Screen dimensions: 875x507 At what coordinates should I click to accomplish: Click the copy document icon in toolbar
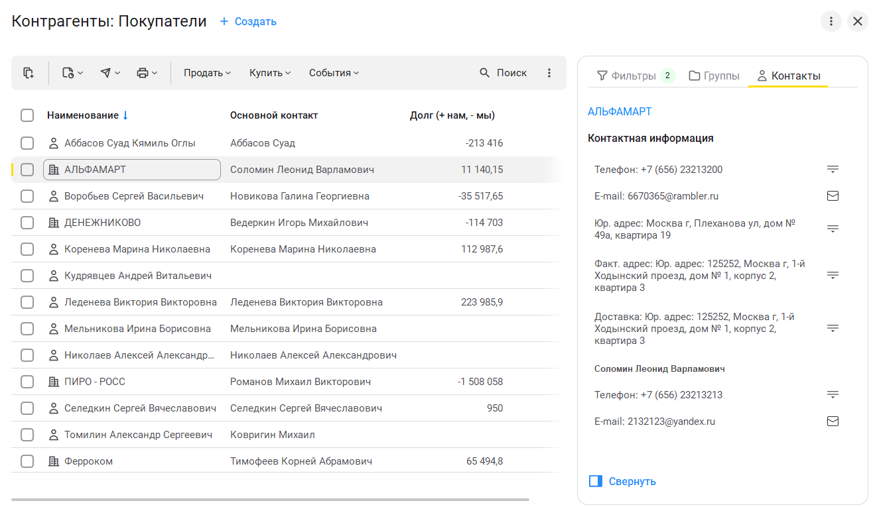click(28, 73)
